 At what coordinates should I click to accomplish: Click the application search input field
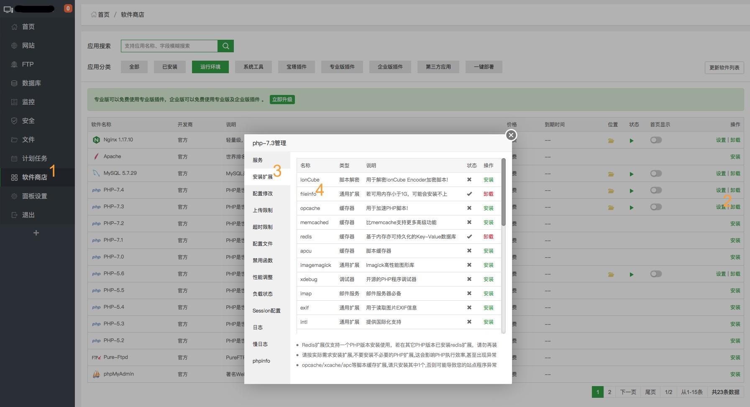click(169, 46)
